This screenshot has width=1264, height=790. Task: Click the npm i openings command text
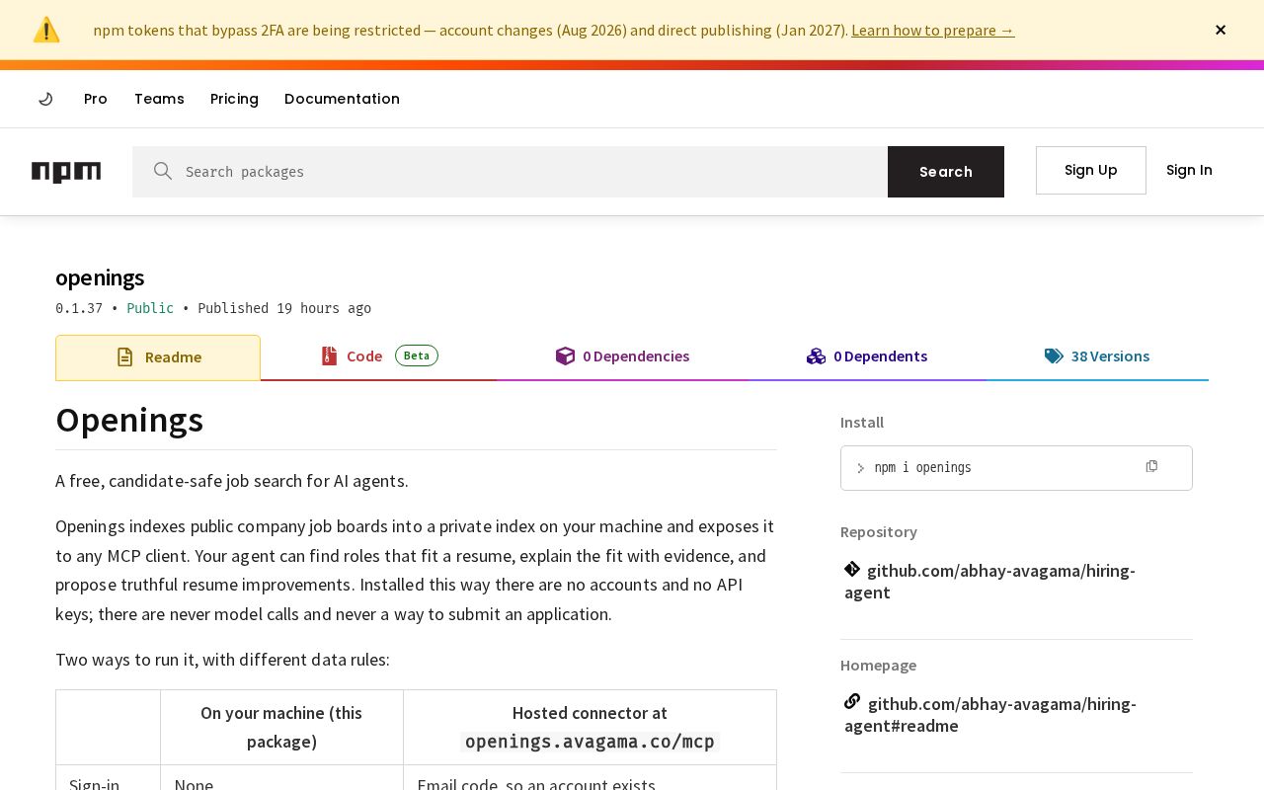[922, 468]
